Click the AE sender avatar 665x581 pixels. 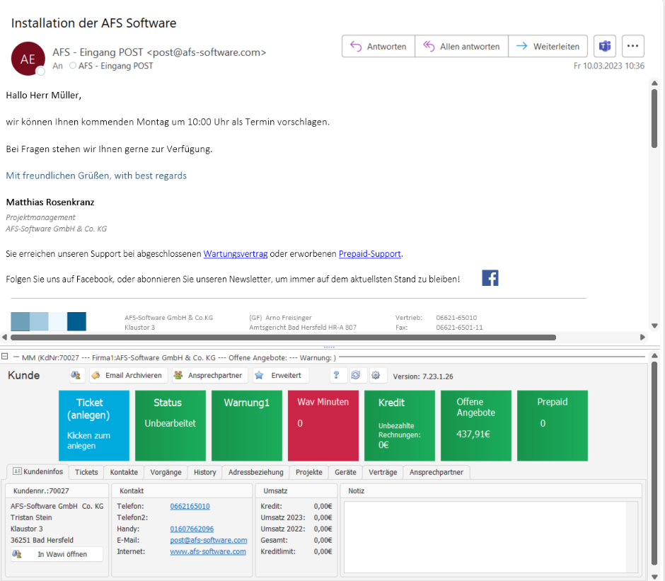28,59
